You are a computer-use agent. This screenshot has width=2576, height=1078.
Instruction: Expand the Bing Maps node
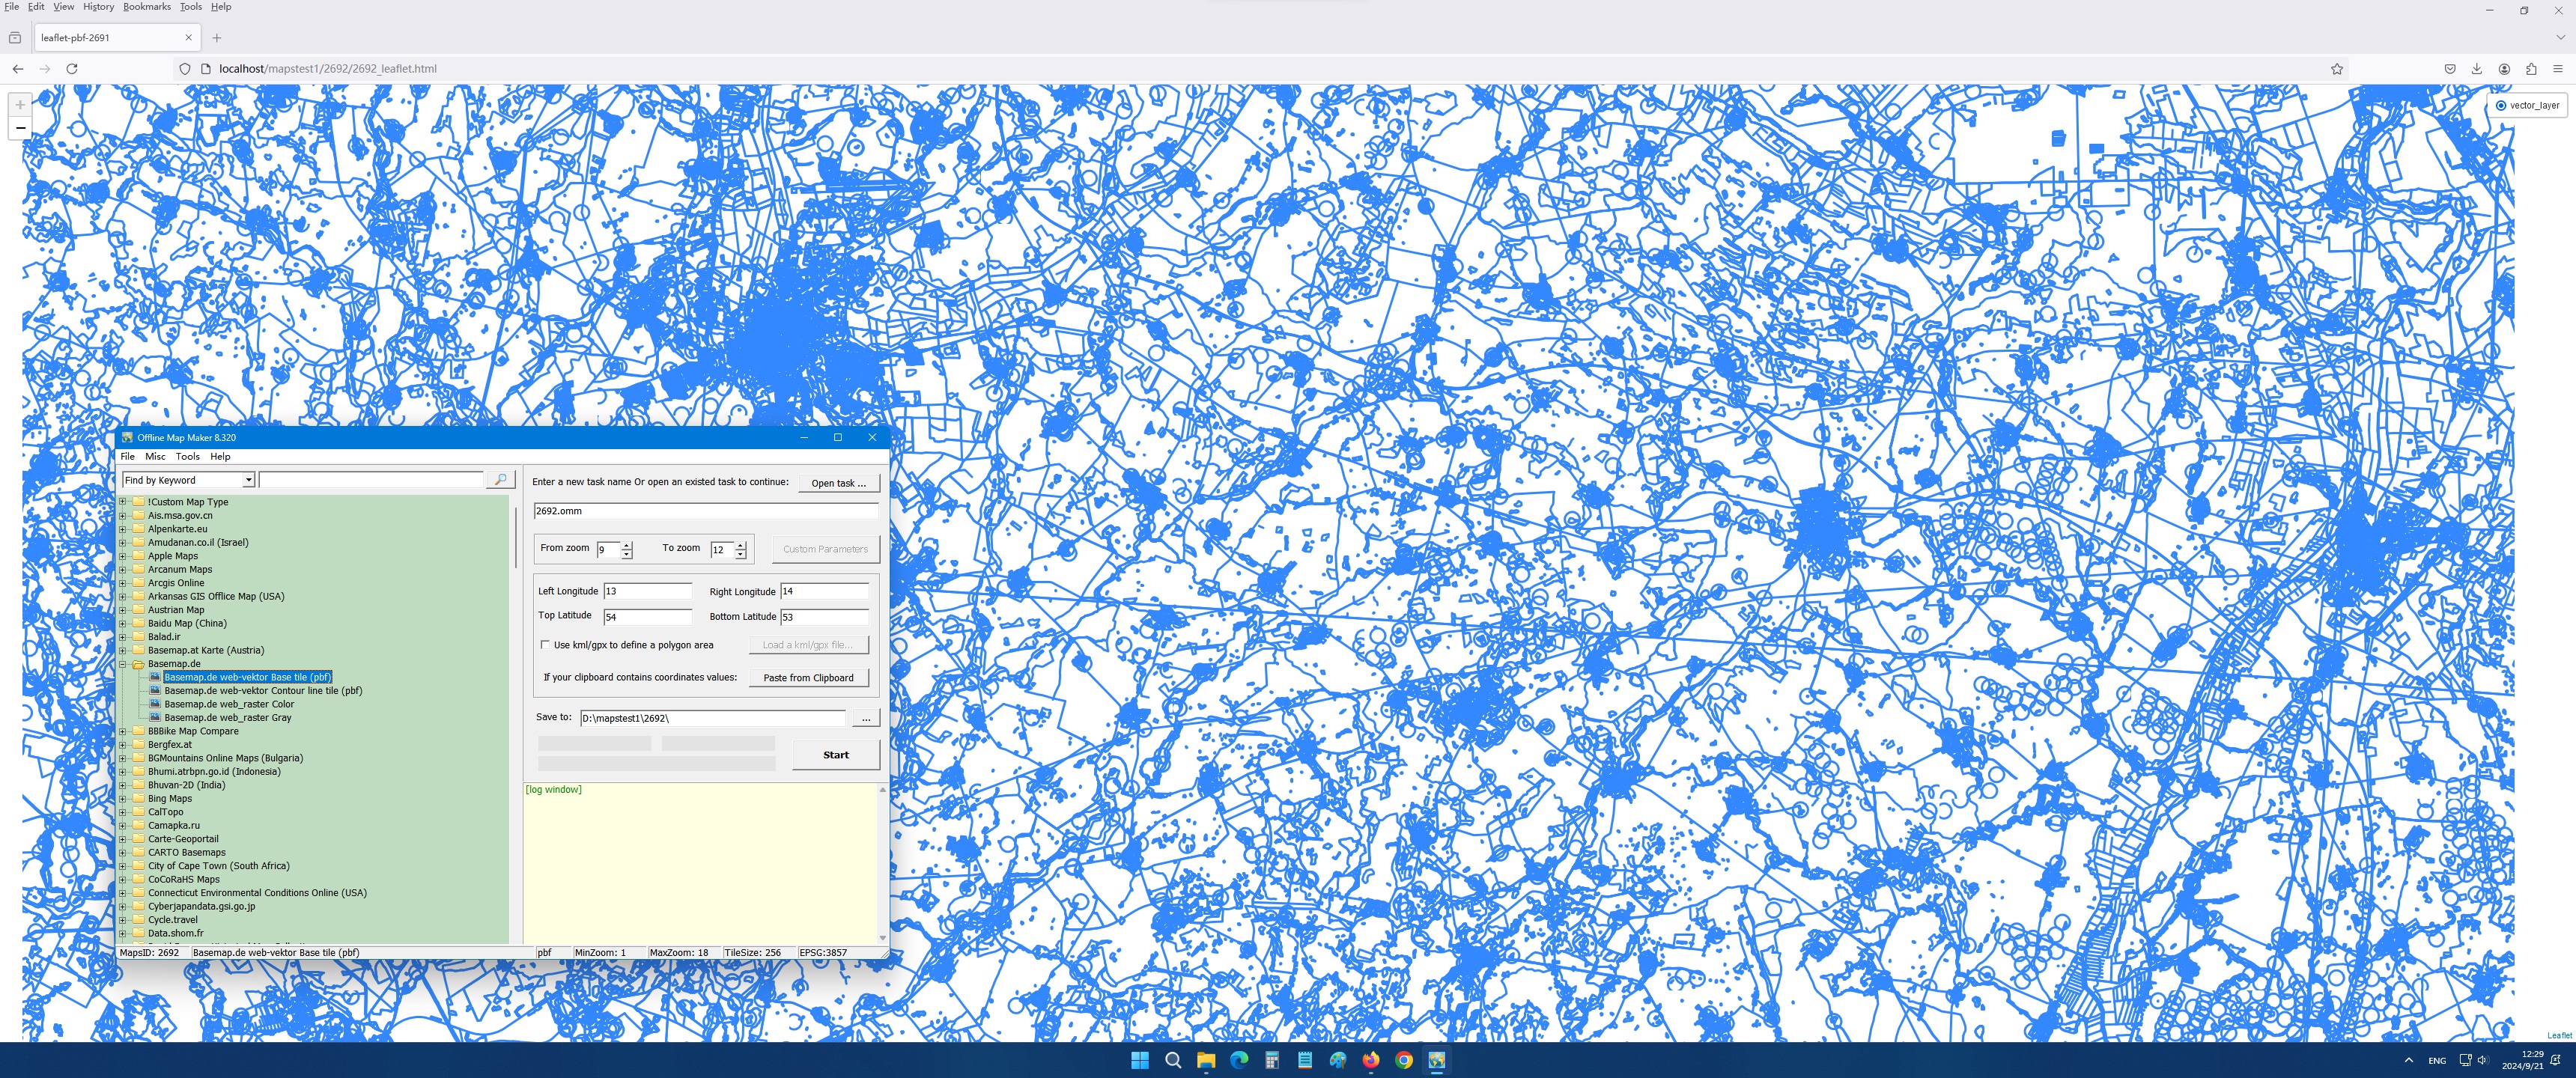point(123,798)
